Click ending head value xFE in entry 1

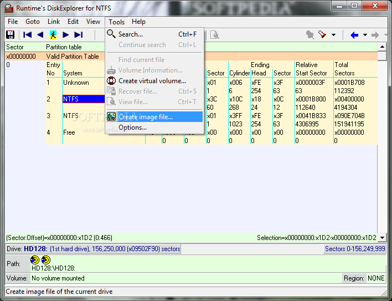coord(256,83)
